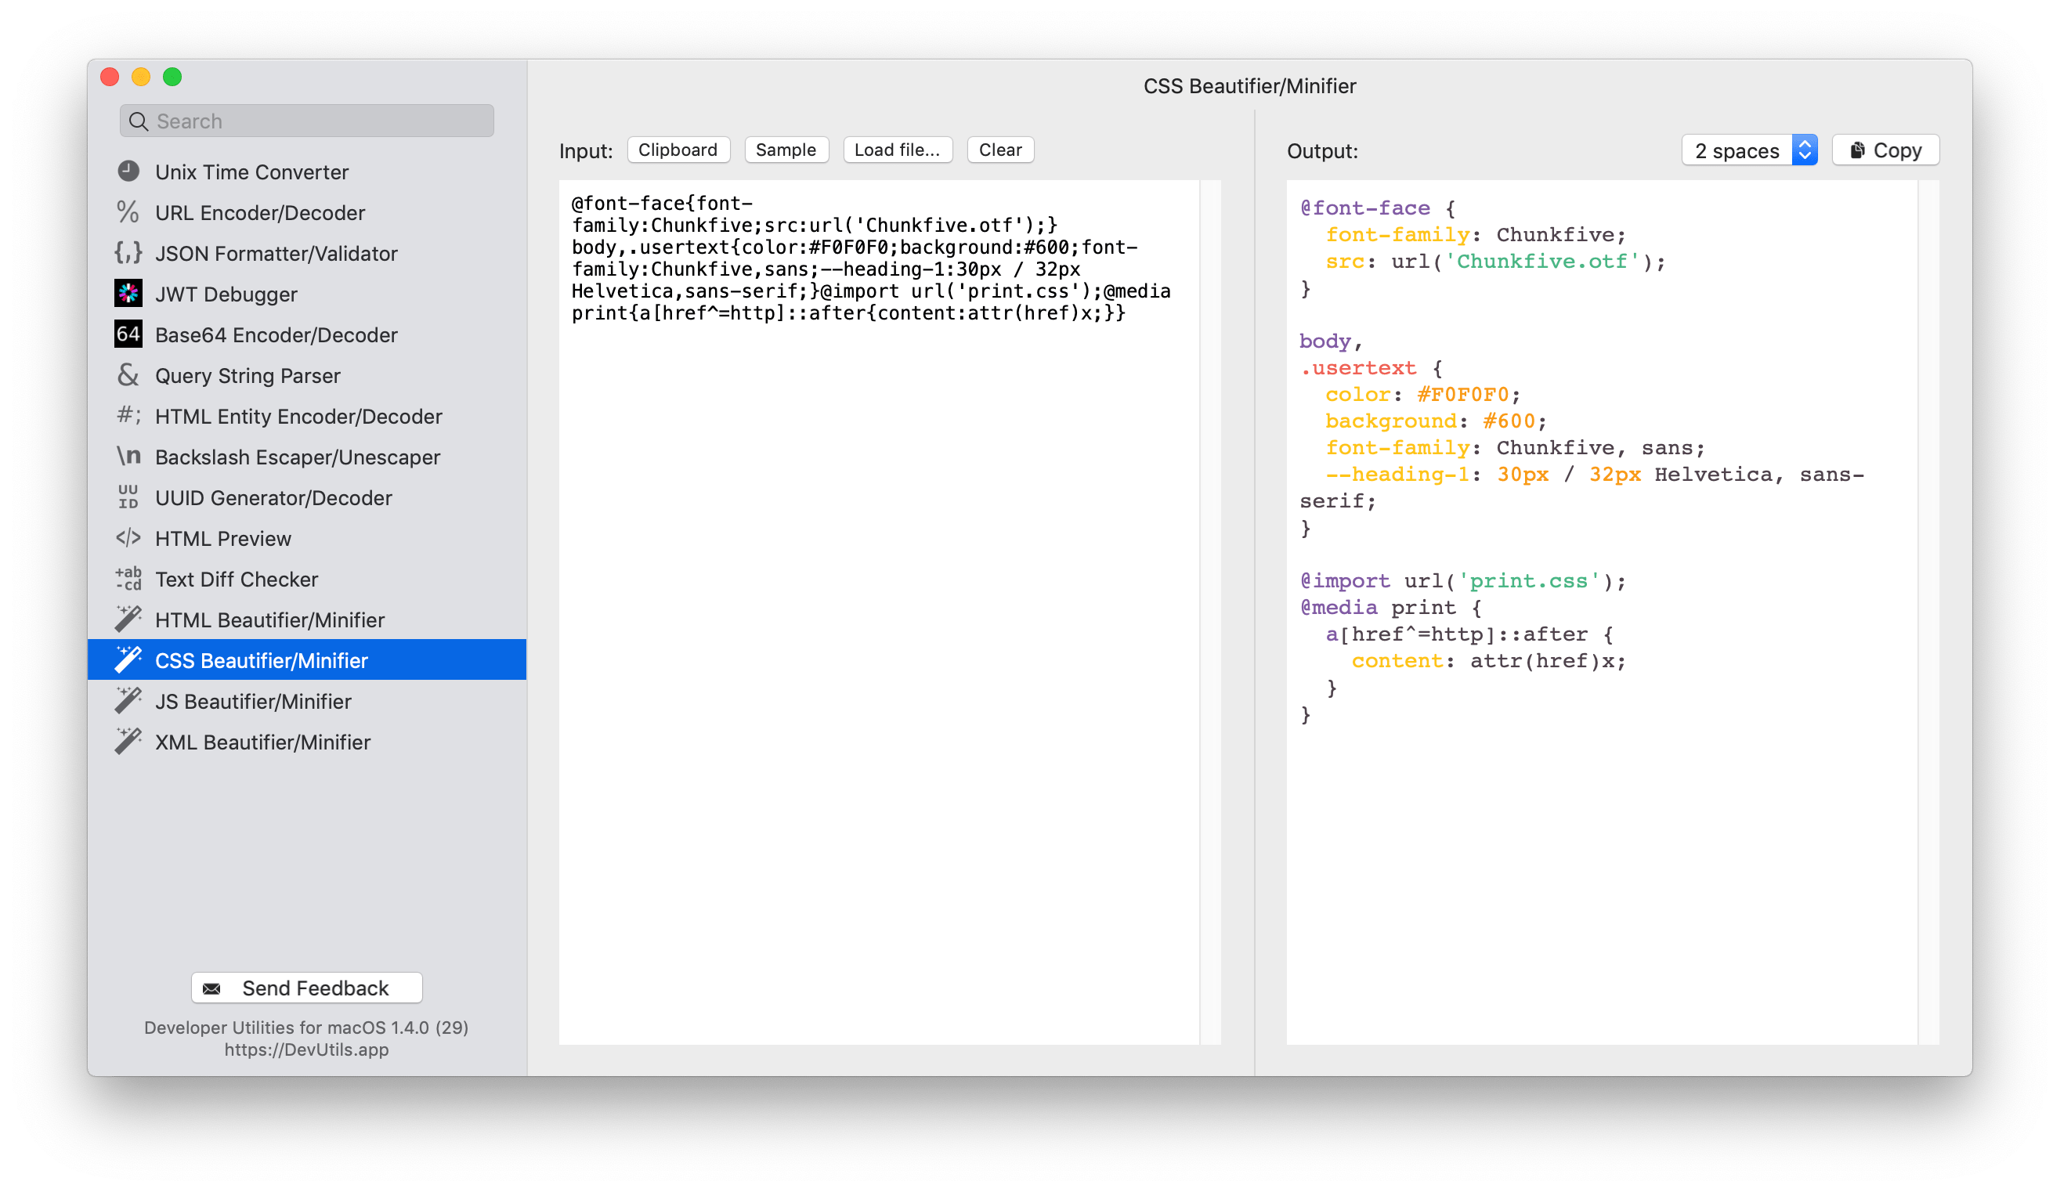The image size is (2060, 1192).
Task: Select the Base64 '64' icon
Action: coord(128,334)
